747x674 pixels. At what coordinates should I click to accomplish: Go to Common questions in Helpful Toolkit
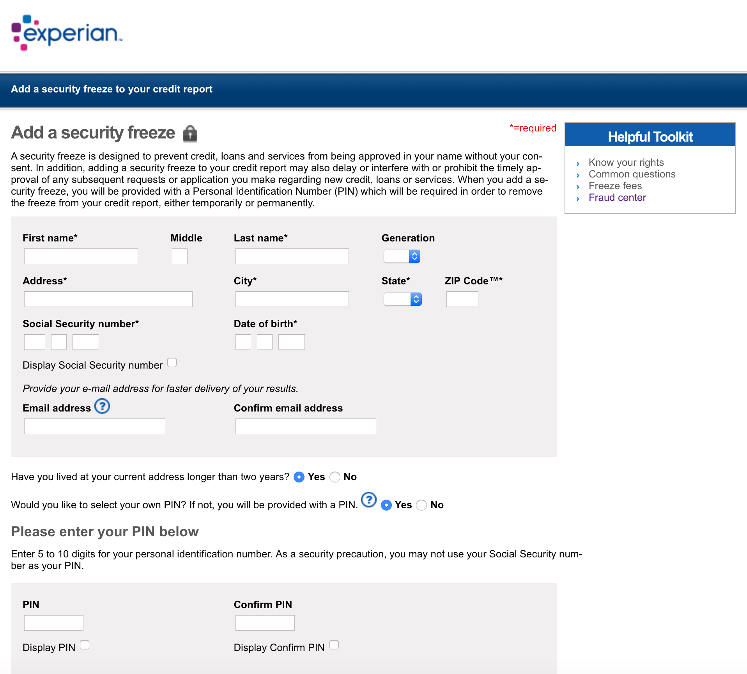pyautogui.click(x=632, y=174)
